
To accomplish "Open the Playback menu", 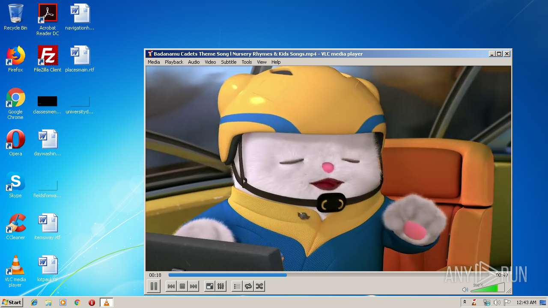I will (174, 62).
